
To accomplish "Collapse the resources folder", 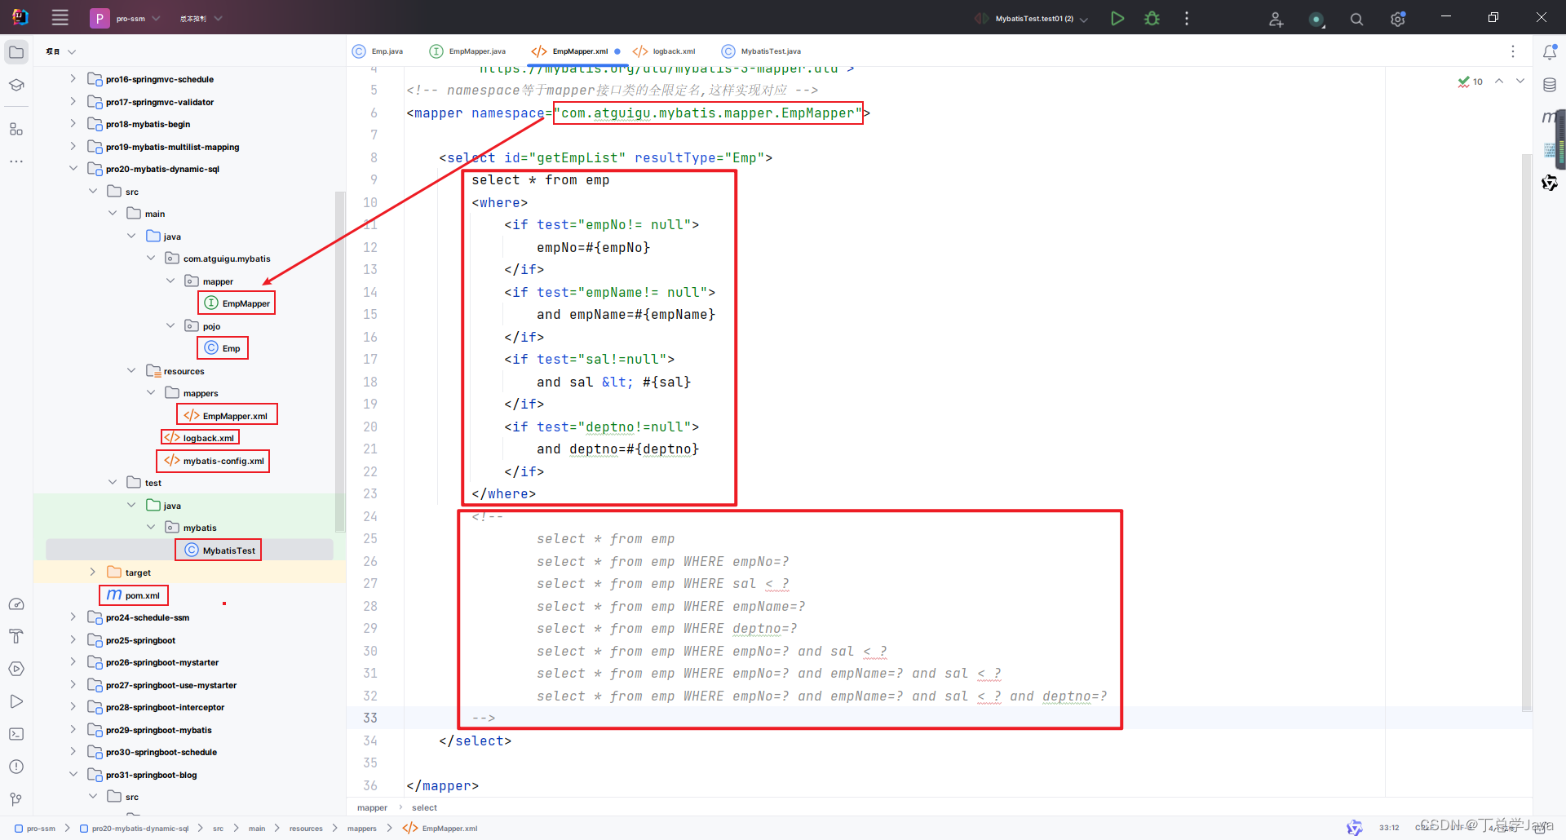I will [132, 371].
